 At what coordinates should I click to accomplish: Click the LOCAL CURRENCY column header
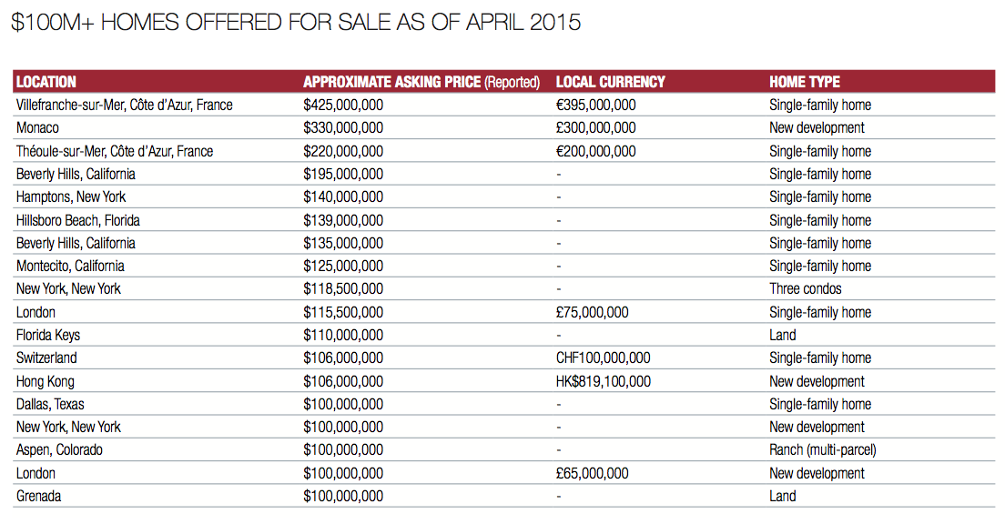point(610,82)
